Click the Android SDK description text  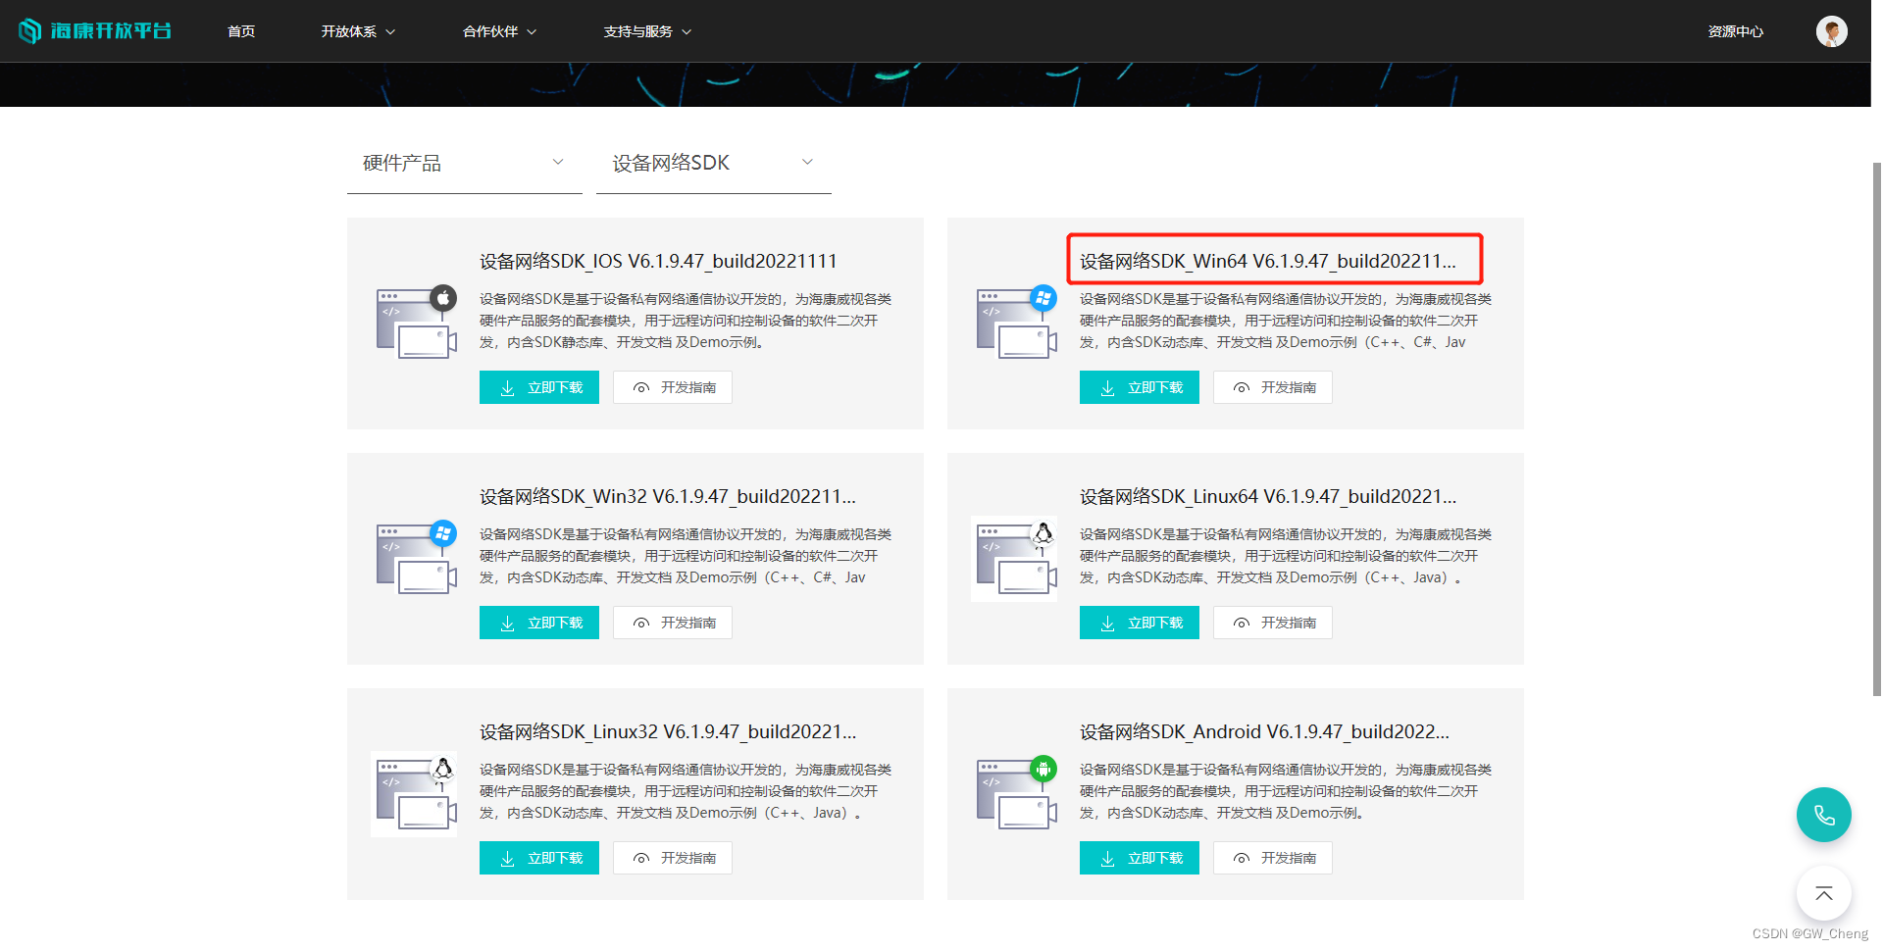[x=1286, y=791]
